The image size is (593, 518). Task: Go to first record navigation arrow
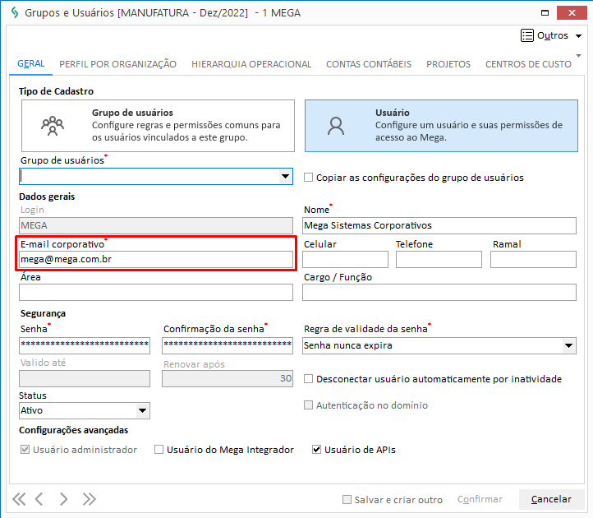19,499
